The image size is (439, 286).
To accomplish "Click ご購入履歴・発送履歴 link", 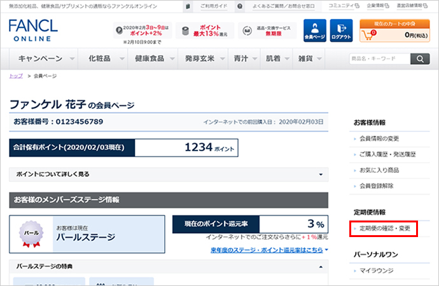I will (x=387, y=154).
